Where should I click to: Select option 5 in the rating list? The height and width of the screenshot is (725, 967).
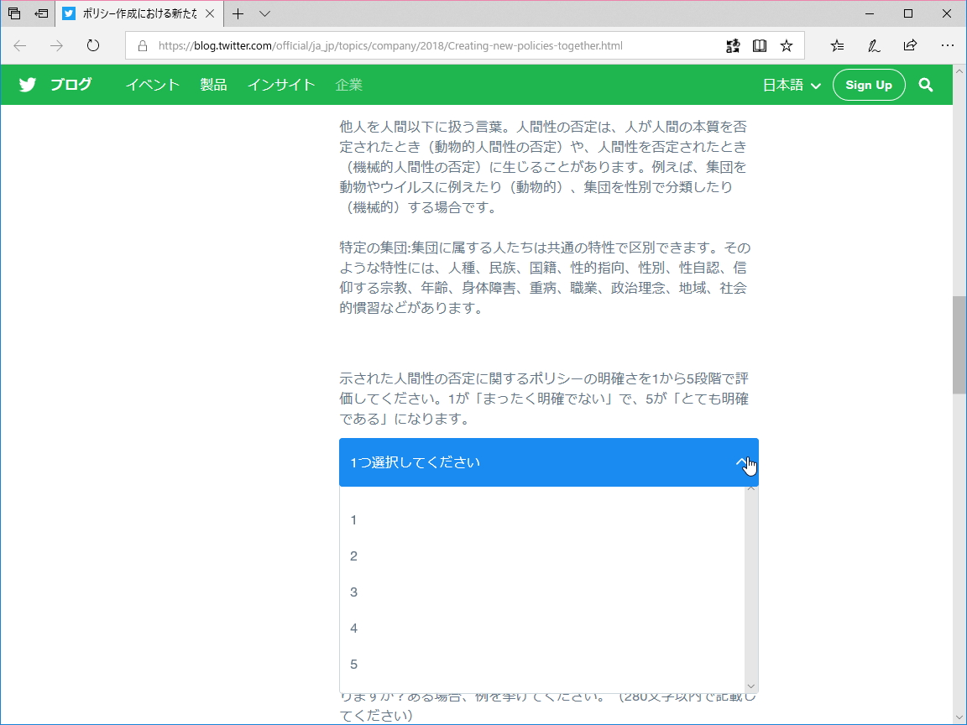(x=353, y=664)
